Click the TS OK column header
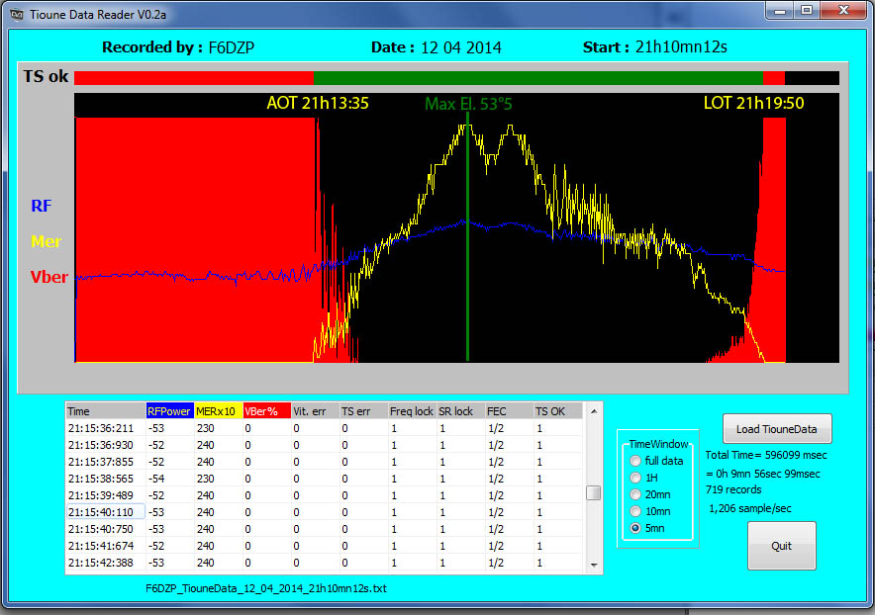The width and height of the screenshot is (875, 615). pos(558,411)
